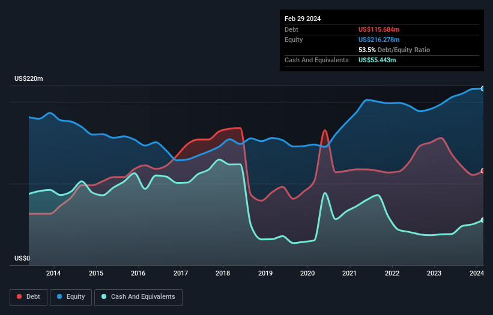Select the blue Equity endpoint marker

pyautogui.click(x=483, y=89)
